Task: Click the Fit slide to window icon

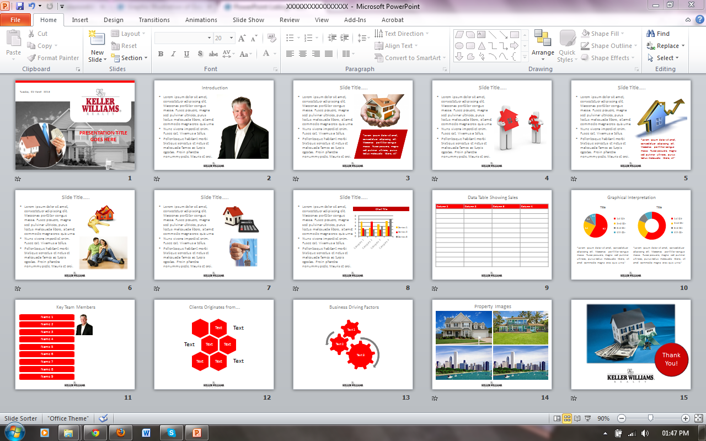Action: [698, 418]
